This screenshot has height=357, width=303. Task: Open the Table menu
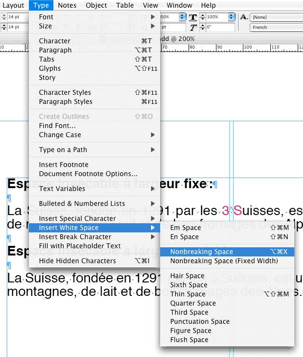tap(125, 5)
